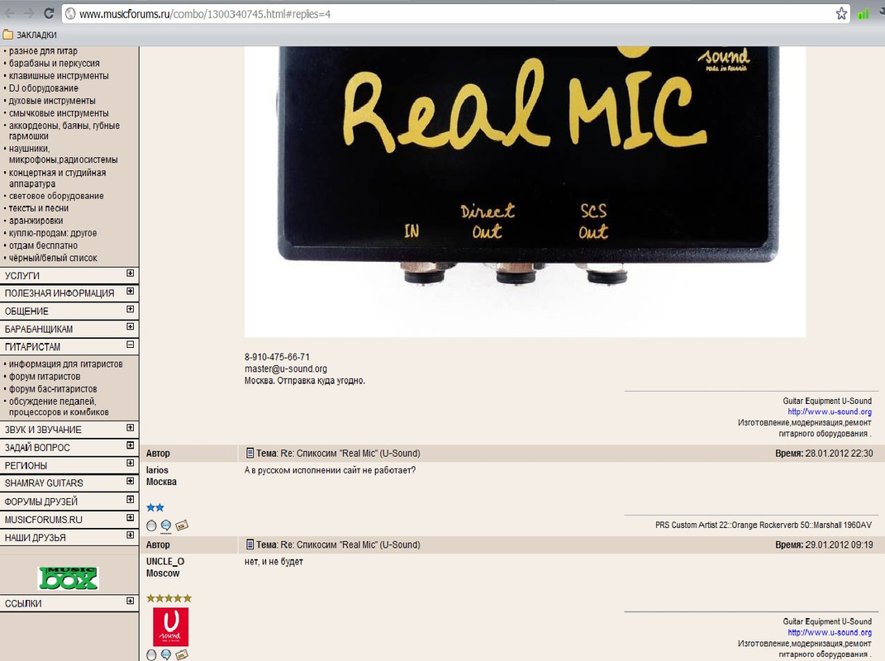Open наушники, микрофоны, радиосистемы category
Screen dimensions: 885x661
(63, 155)
